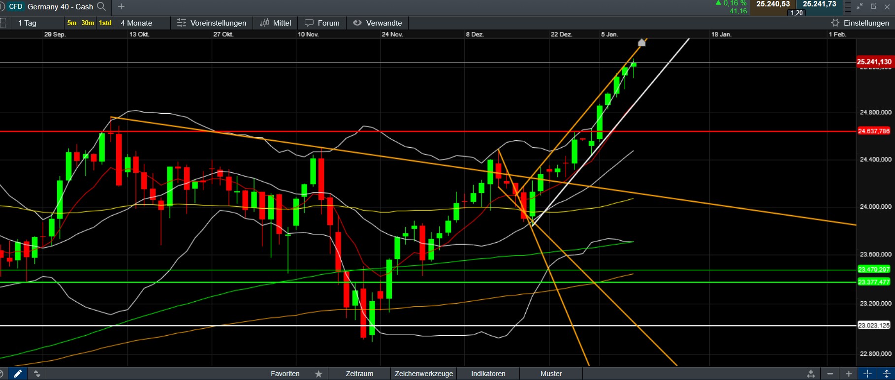Toggle the pencil drawing mode button
This screenshot has height=380, width=895.
pyautogui.click(x=18, y=374)
